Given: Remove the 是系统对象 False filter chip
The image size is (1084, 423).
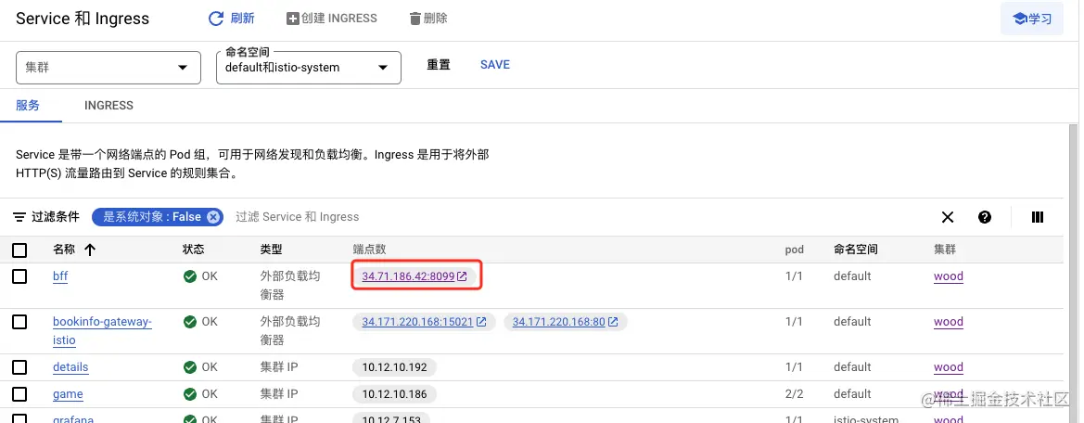Looking at the screenshot, I should coord(213,217).
